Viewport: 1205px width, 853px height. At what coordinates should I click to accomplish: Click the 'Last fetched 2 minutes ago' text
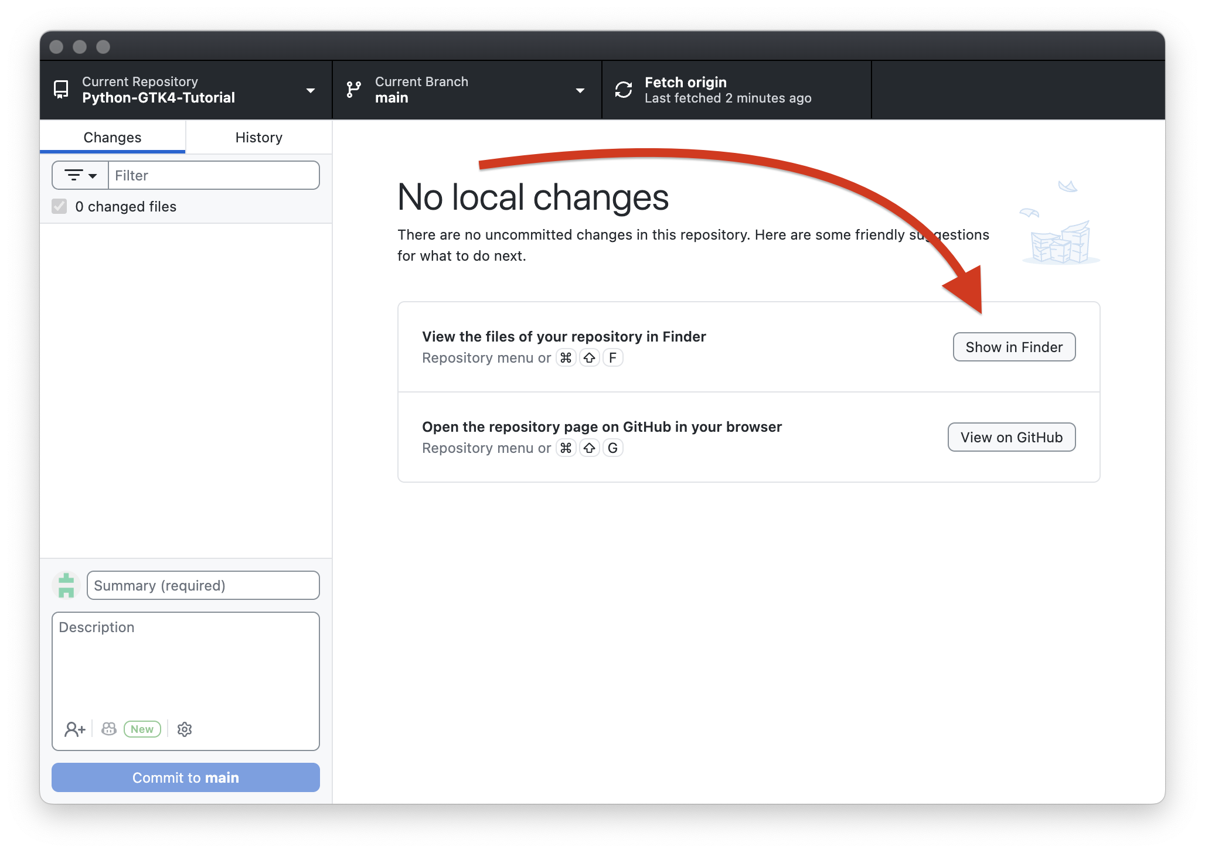tap(728, 98)
